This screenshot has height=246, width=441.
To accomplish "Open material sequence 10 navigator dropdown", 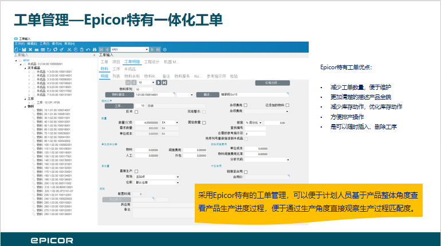I will (x=153, y=82).
